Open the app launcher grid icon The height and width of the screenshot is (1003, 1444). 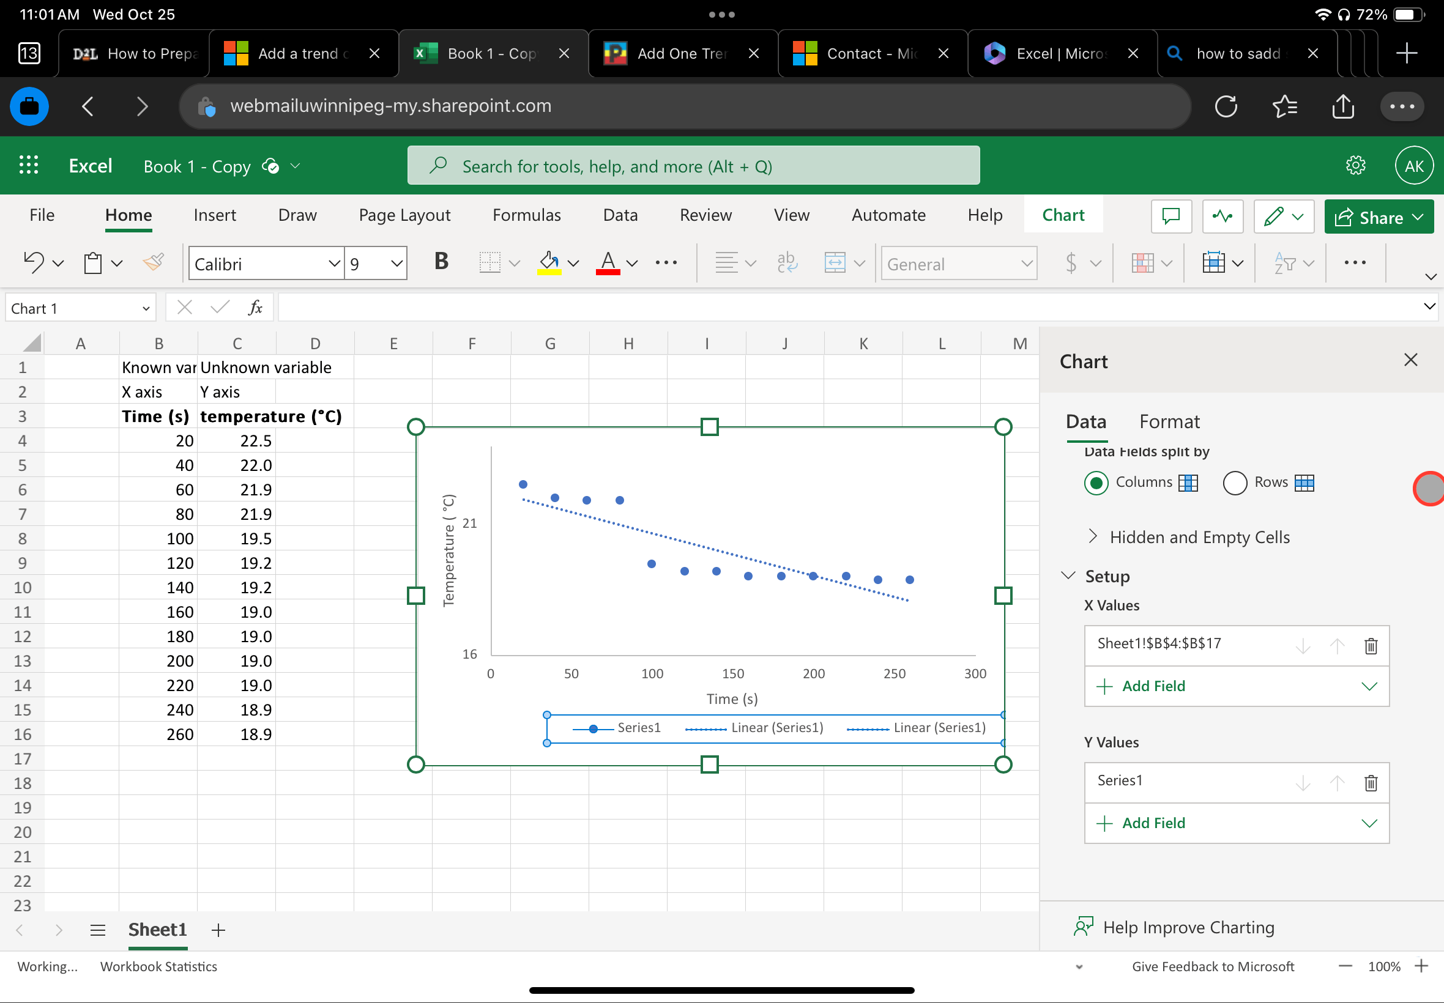click(x=29, y=165)
